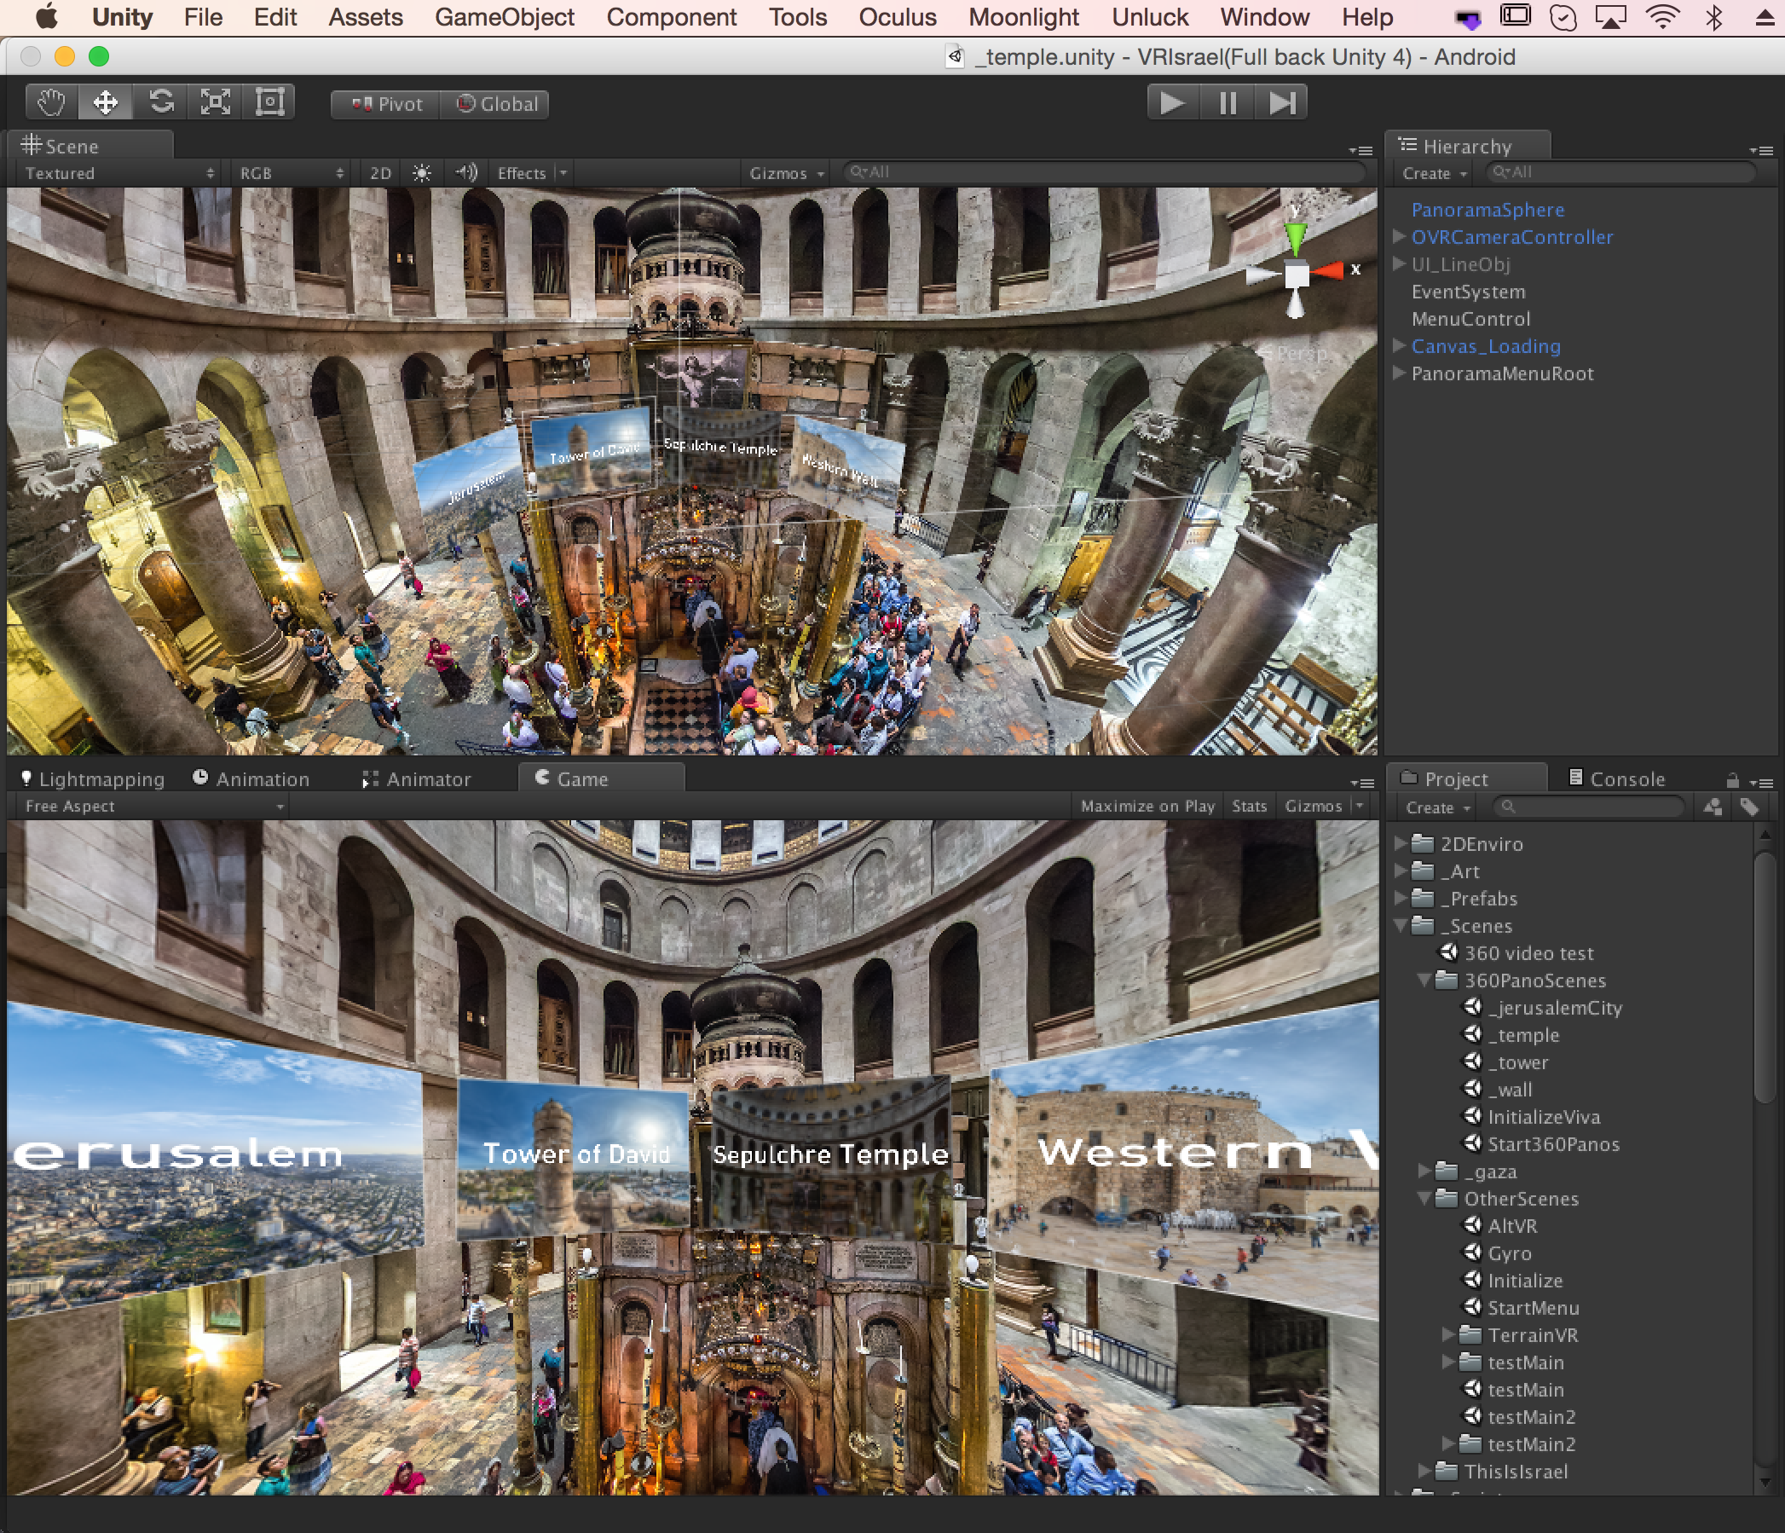Enable Maximize on Play
1785x1533 pixels.
[1147, 806]
